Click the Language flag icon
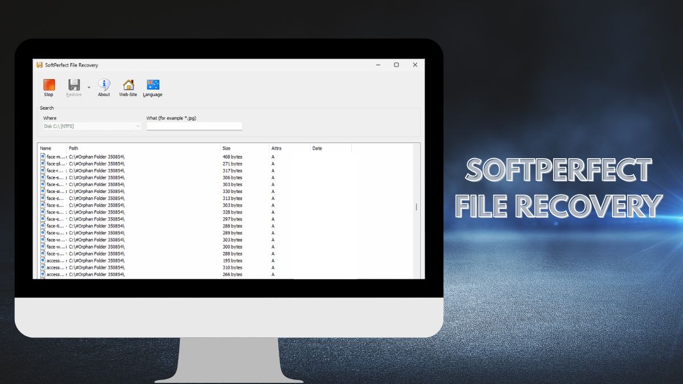Viewport: 683px width, 384px height. [x=153, y=85]
